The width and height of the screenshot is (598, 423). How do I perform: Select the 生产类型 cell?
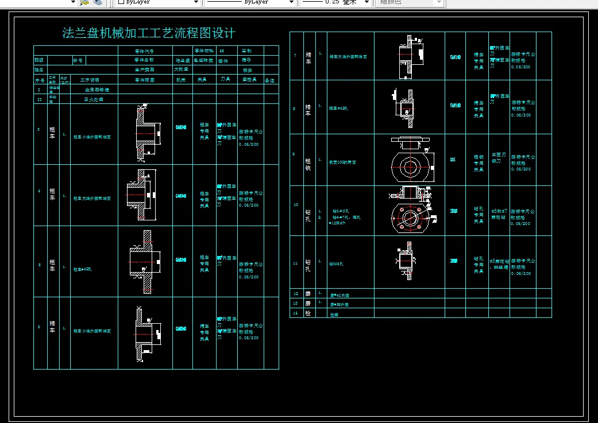tap(144, 70)
